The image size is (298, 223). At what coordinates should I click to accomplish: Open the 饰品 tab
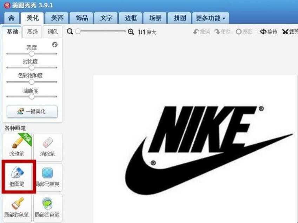pos(81,18)
